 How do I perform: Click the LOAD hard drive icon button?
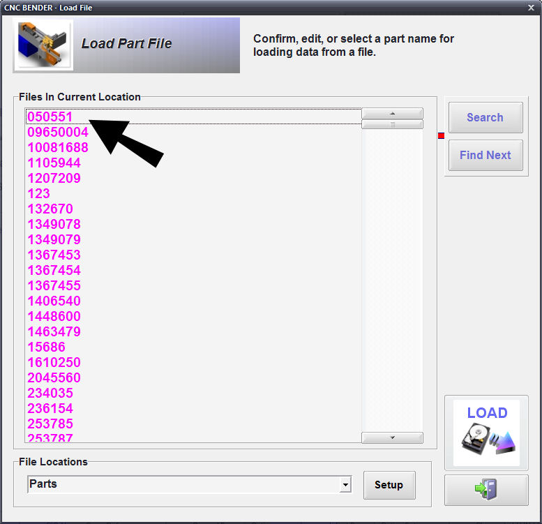[486, 433]
